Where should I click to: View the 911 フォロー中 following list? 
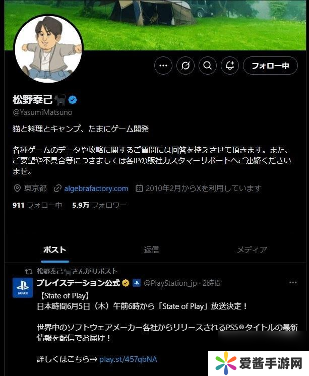pos(37,205)
